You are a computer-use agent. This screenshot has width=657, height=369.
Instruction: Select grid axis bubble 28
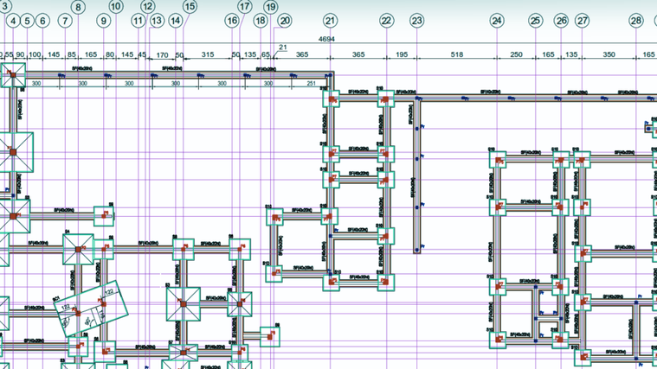click(x=636, y=21)
